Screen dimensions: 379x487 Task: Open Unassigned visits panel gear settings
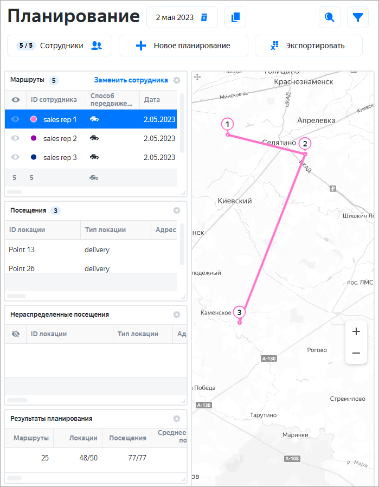click(x=176, y=315)
